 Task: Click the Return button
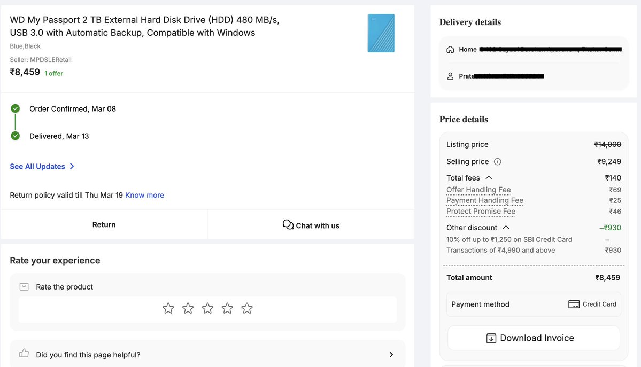(x=104, y=224)
